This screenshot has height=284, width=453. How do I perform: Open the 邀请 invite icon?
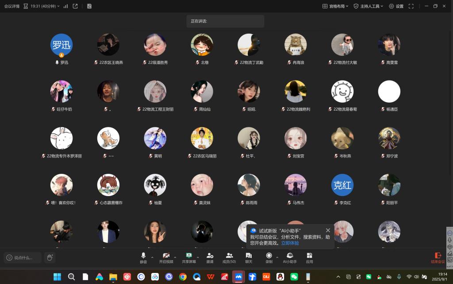point(210,257)
